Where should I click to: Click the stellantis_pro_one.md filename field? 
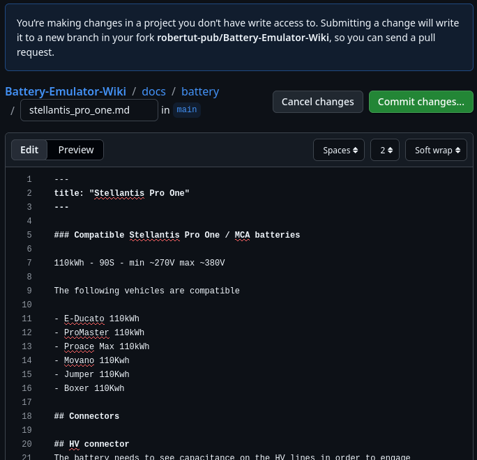tap(89, 110)
